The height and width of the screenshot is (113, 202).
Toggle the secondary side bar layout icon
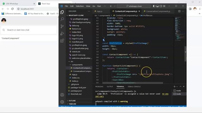(161, 6)
